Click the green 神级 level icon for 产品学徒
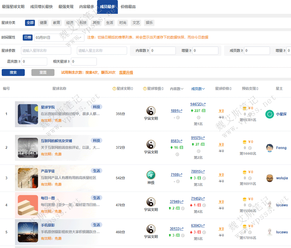This screenshot has width=291, height=248. point(151,175)
